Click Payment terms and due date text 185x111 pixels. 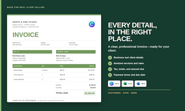(x=129, y=75)
